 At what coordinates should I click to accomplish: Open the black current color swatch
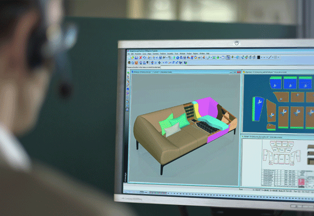pyautogui.click(x=258, y=57)
